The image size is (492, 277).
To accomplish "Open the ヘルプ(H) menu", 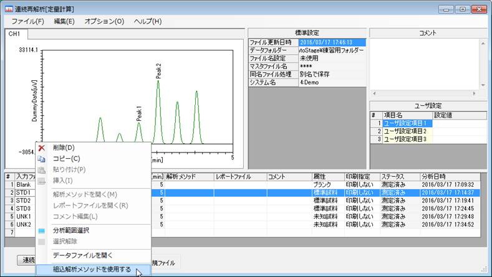I will (x=148, y=21).
